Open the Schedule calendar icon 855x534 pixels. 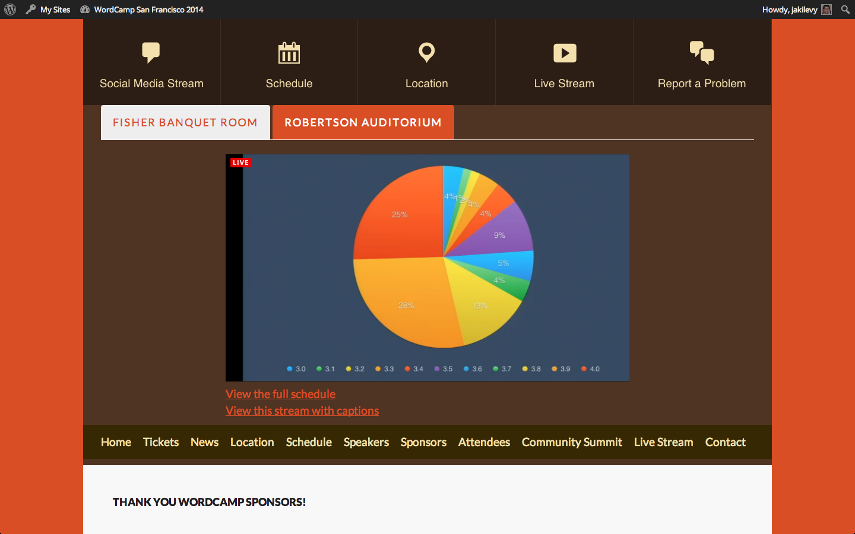pos(289,53)
